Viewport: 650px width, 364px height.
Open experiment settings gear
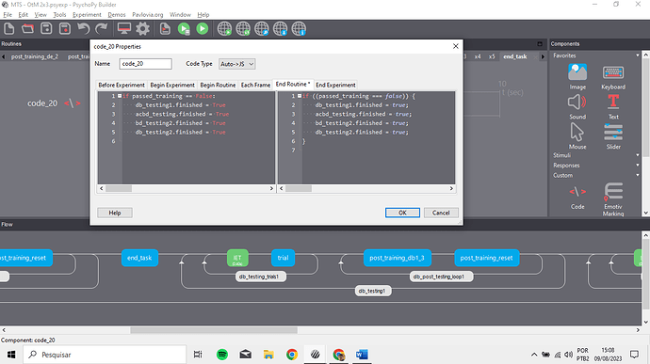[142, 28]
